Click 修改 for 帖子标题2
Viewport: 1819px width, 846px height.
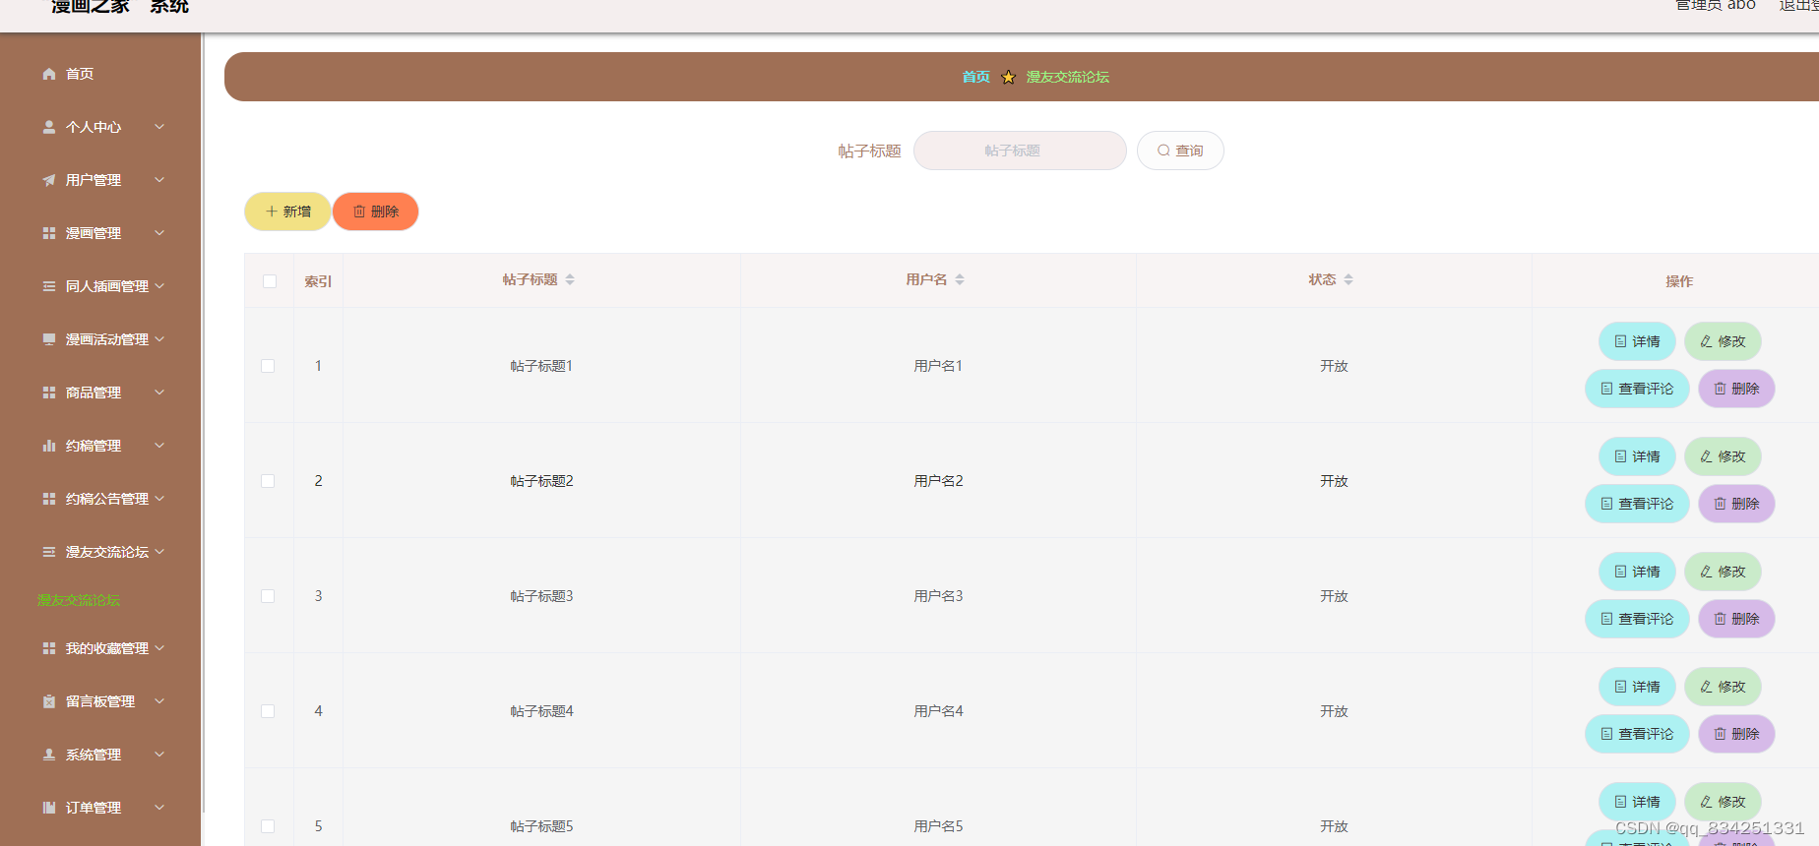click(x=1723, y=456)
